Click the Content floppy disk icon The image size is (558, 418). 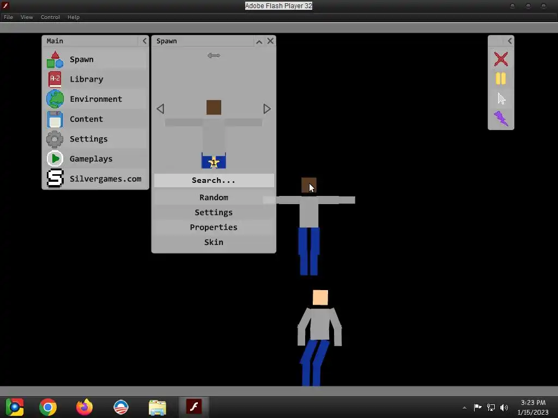click(x=55, y=119)
